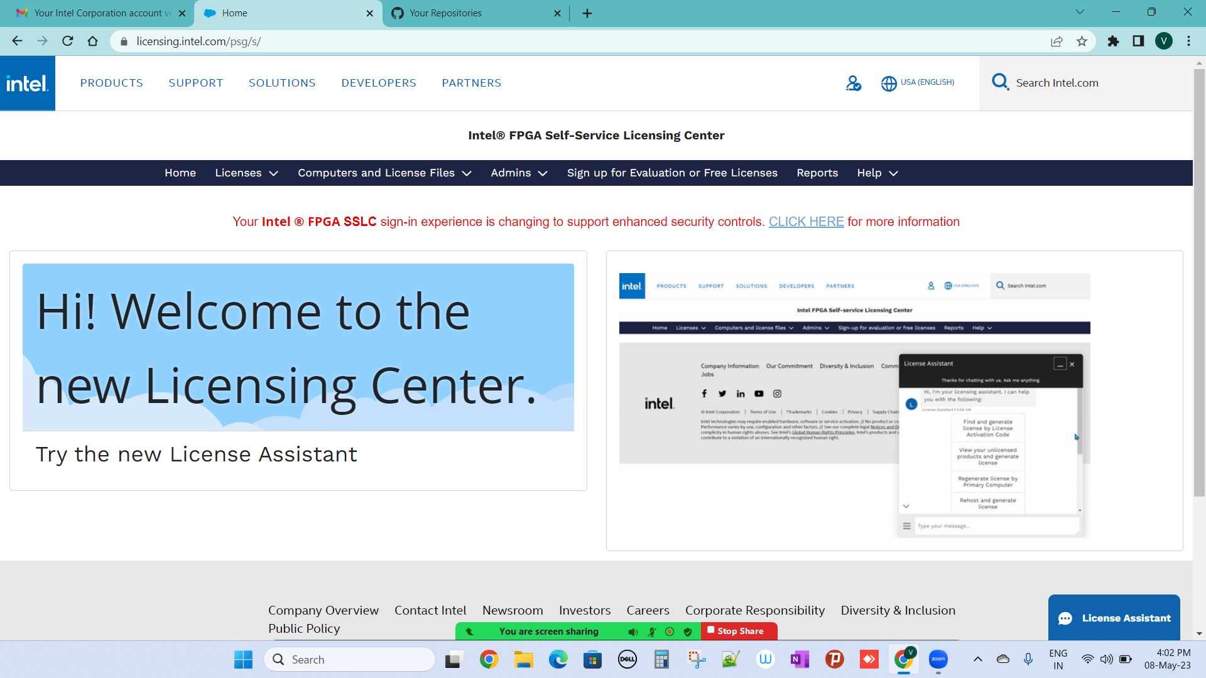Click the Intel logo in header
This screenshot has width=1206, height=678.
click(x=27, y=83)
